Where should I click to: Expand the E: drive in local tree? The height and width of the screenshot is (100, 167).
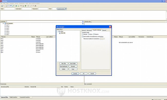coord(5,28)
